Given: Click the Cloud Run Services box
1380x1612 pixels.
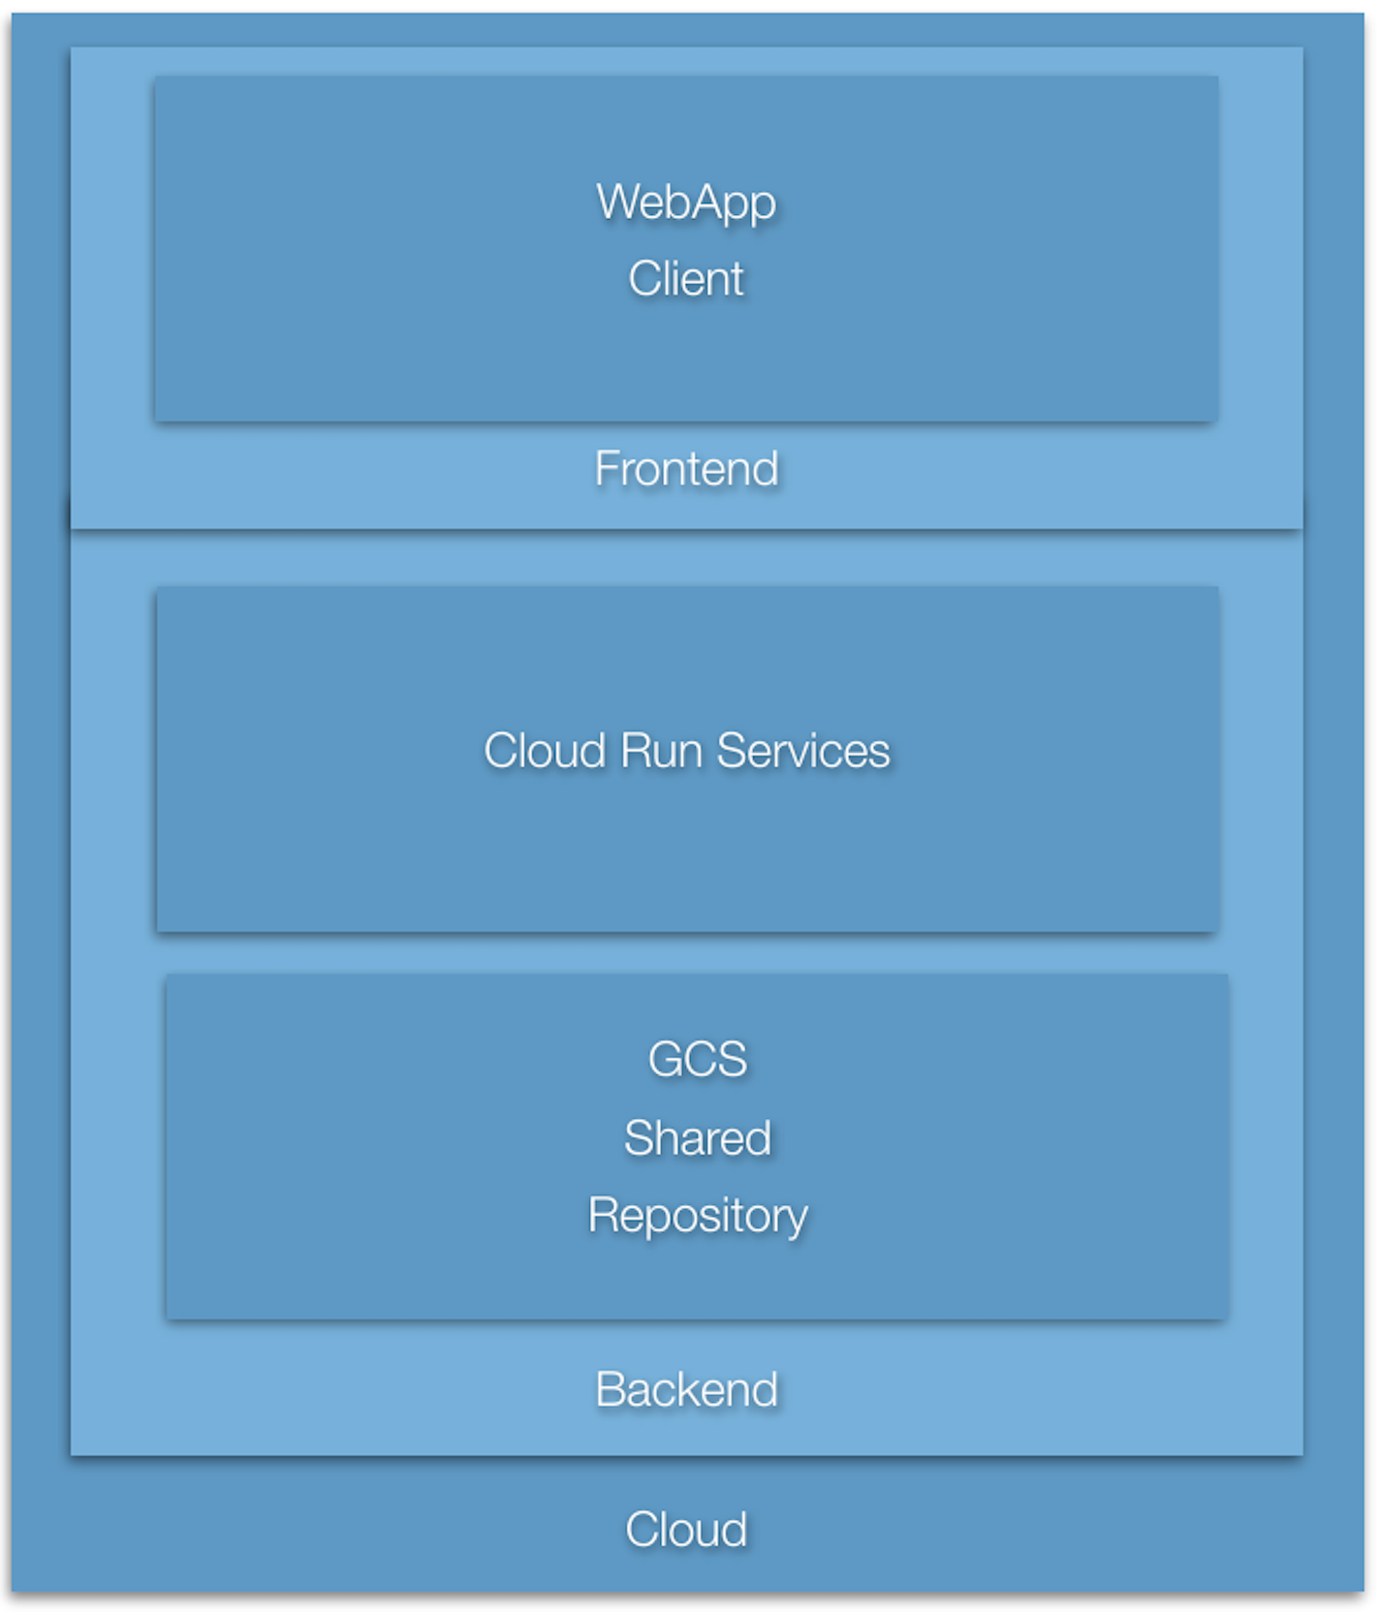Looking at the screenshot, I should tap(688, 759).
